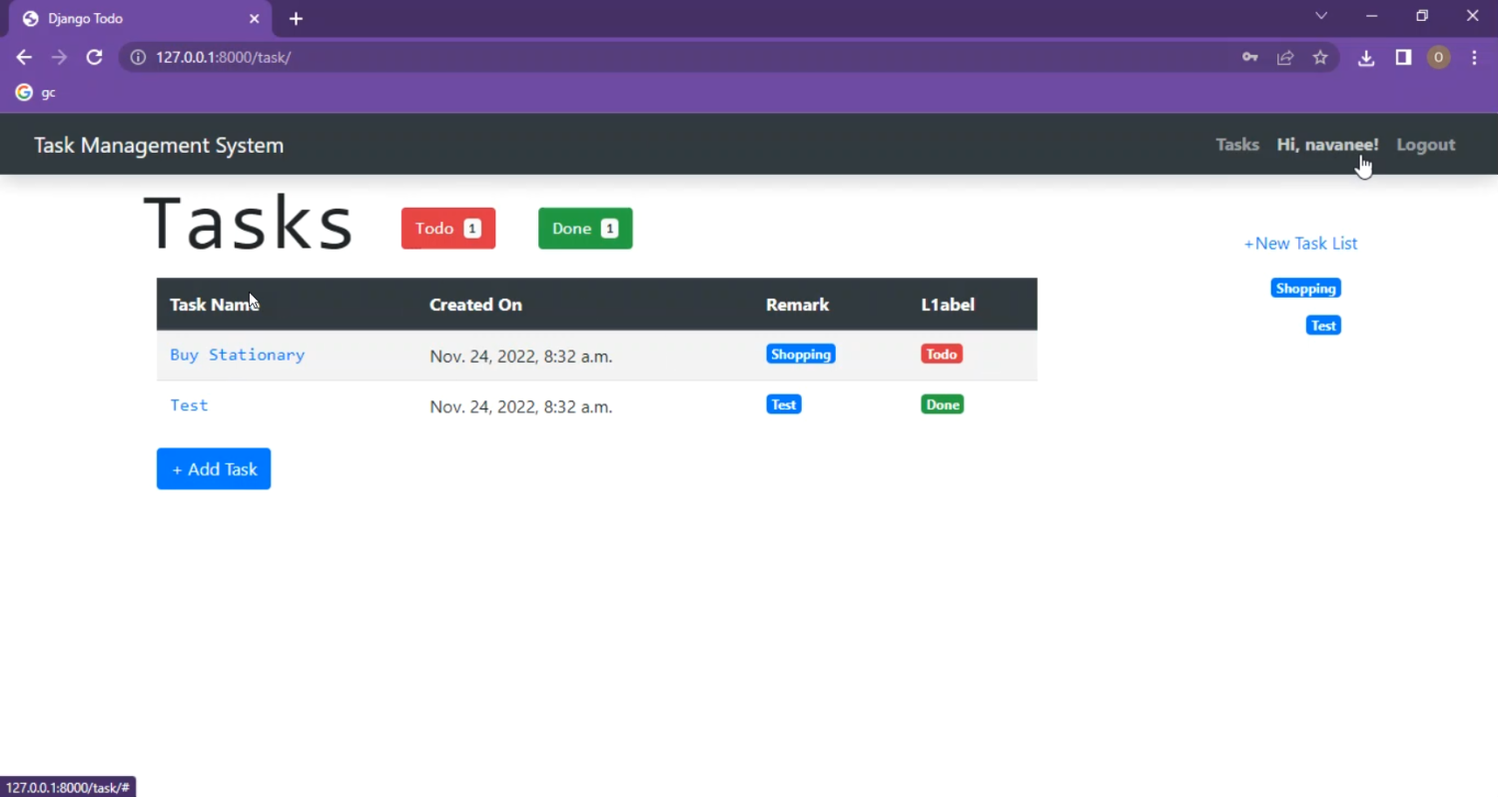Open the Buy Stationary task
Image resolution: width=1498 pixels, height=797 pixels.
[238, 355]
